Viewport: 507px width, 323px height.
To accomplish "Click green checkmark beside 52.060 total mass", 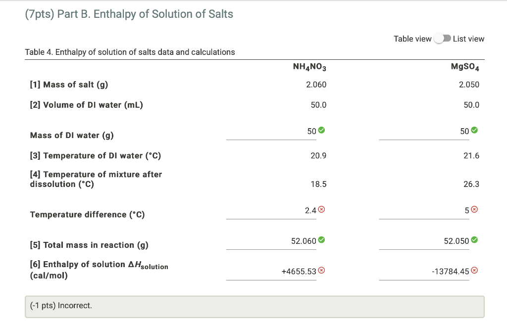I will 322,240.
